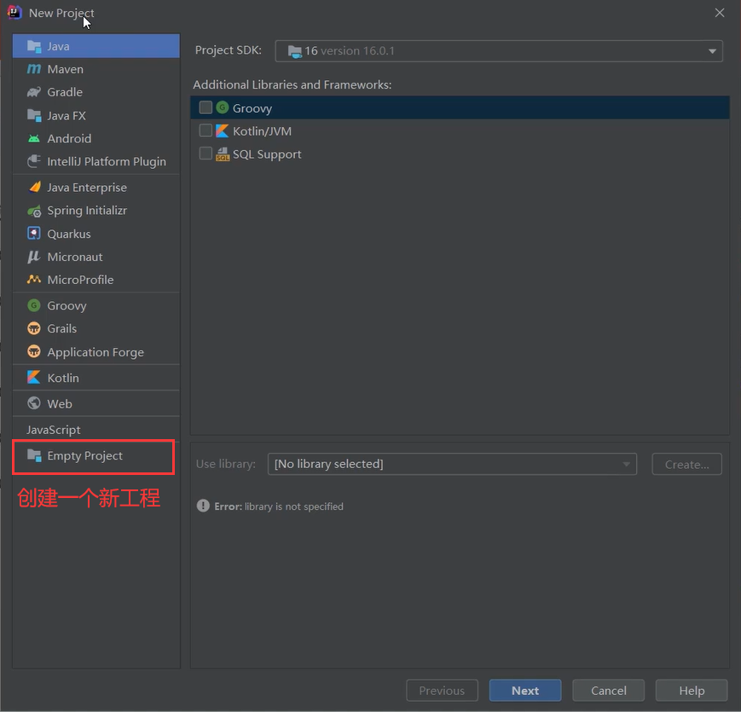Choose Quarkus in the project list
Image resolution: width=741 pixels, height=712 pixels.
tap(96, 234)
